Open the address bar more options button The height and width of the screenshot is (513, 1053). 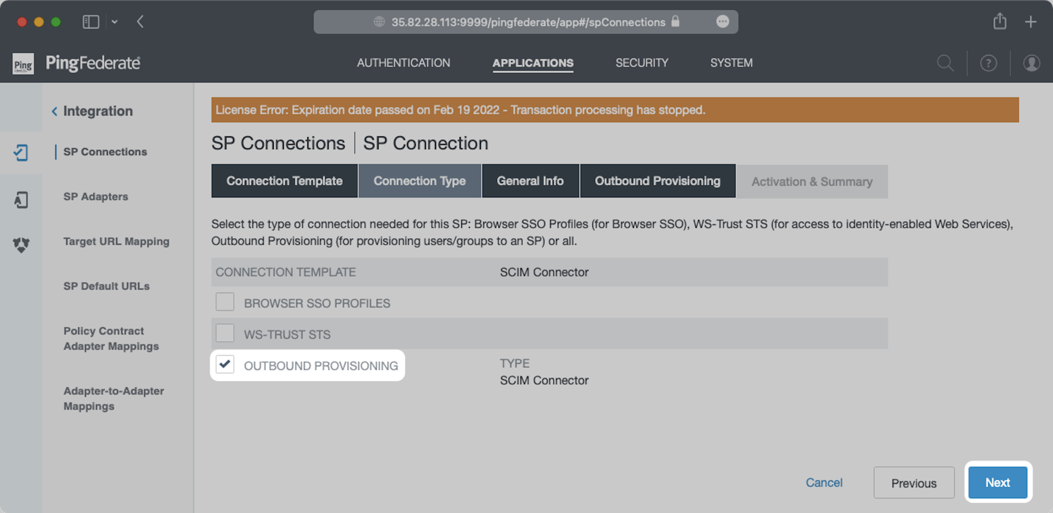click(x=722, y=21)
